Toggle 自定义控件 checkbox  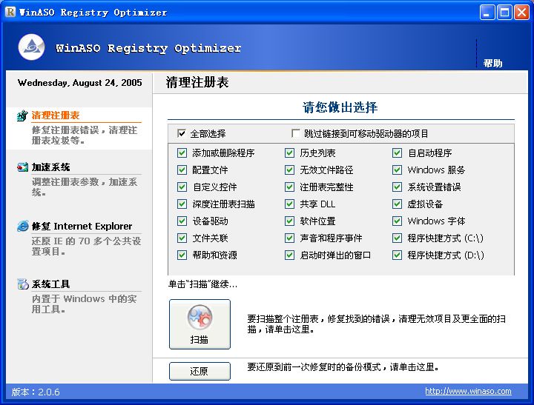pos(182,187)
